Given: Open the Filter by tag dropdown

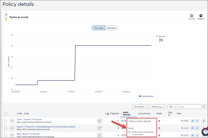Looking at the screenshot, I should point(158,107).
